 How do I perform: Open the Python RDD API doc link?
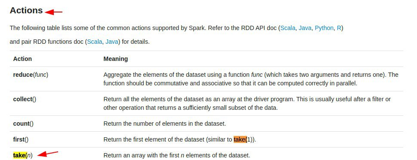[x=324, y=28]
